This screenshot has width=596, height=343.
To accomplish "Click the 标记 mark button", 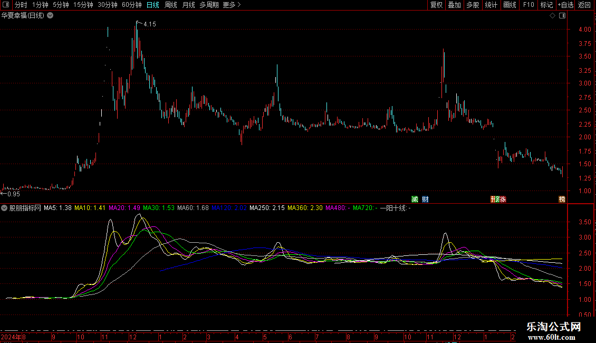I will tap(546, 5).
